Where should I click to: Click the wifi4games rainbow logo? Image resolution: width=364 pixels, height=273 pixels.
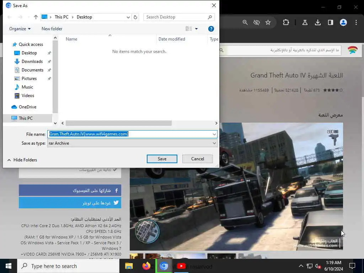coord(352,50)
